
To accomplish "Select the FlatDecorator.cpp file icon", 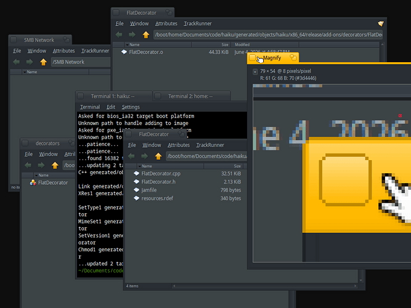I will coord(136,173).
